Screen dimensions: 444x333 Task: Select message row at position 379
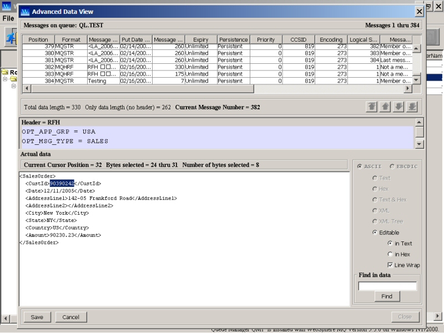[217, 47]
